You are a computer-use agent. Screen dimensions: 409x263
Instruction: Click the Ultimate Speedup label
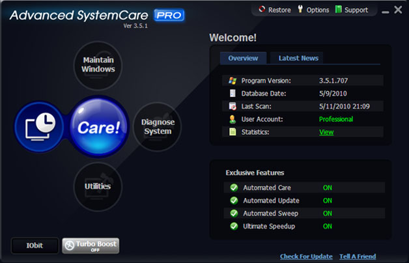point(269,227)
